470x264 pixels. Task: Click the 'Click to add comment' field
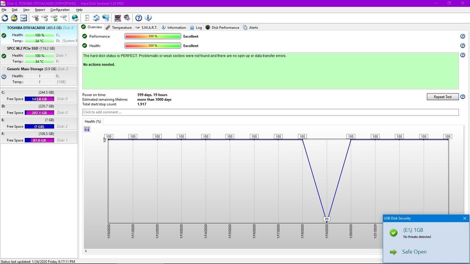coord(270,112)
